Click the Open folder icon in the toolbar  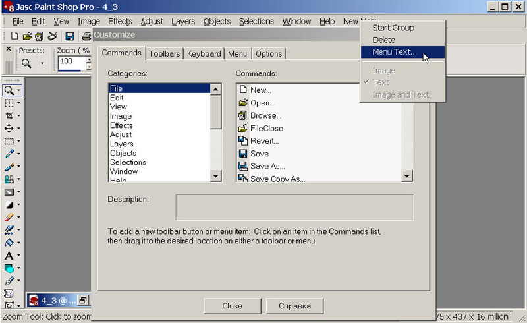point(27,36)
